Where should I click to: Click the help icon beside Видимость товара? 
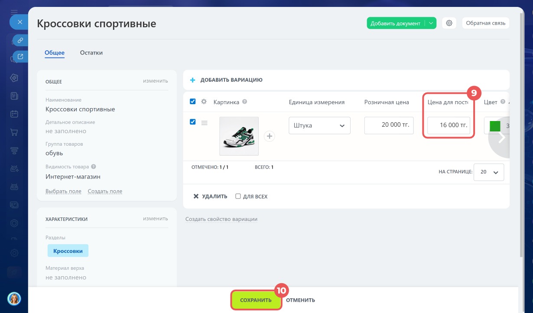tap(94, 166)
